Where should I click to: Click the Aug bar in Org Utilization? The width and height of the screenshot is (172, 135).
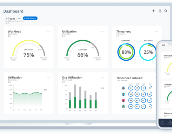[80, 97]
